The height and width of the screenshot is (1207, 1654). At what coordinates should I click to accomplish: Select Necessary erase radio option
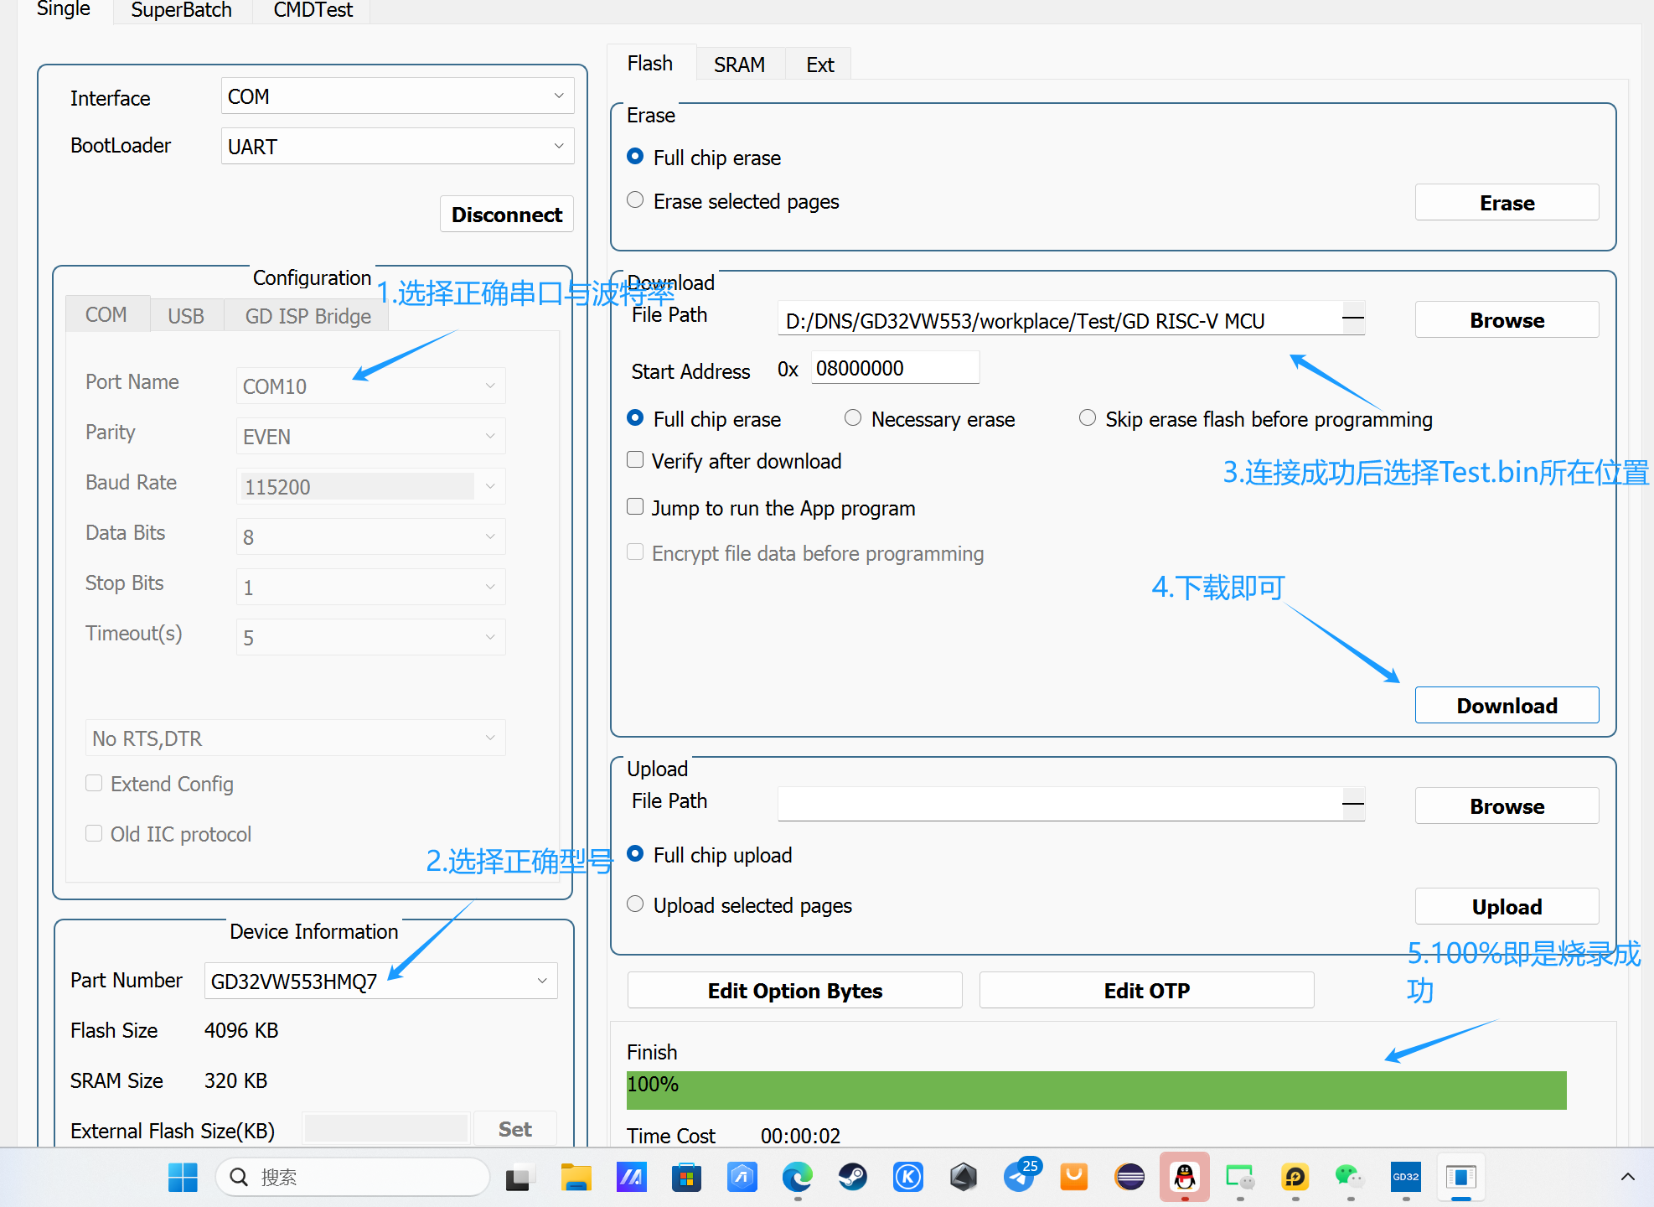[853, 418]
